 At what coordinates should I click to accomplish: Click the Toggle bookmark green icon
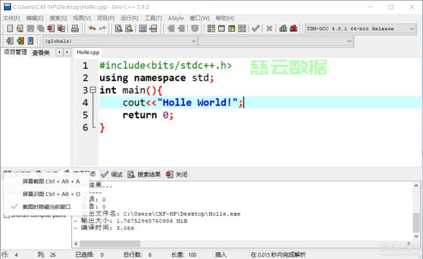pyautogui.click(x=20, y=41)
